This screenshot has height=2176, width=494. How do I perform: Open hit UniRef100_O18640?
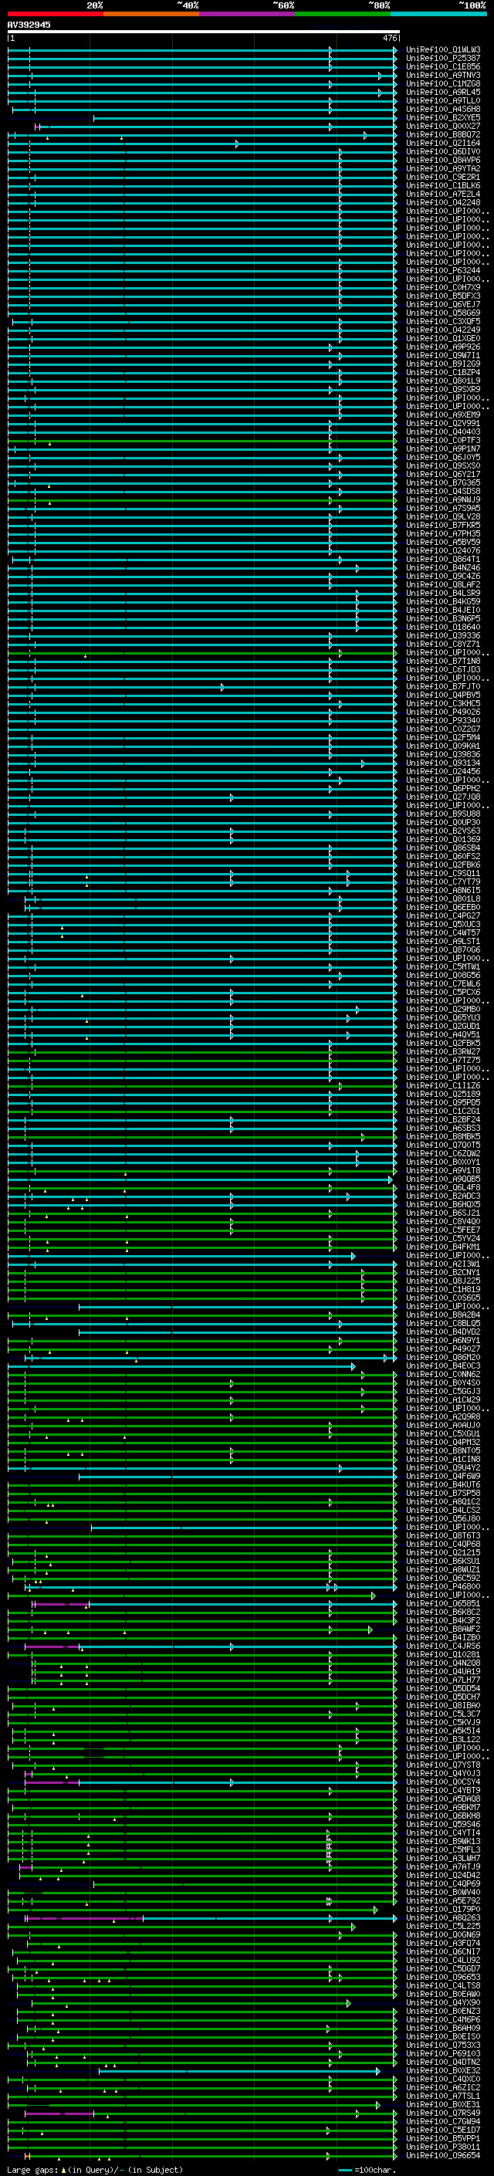[443, 627]
